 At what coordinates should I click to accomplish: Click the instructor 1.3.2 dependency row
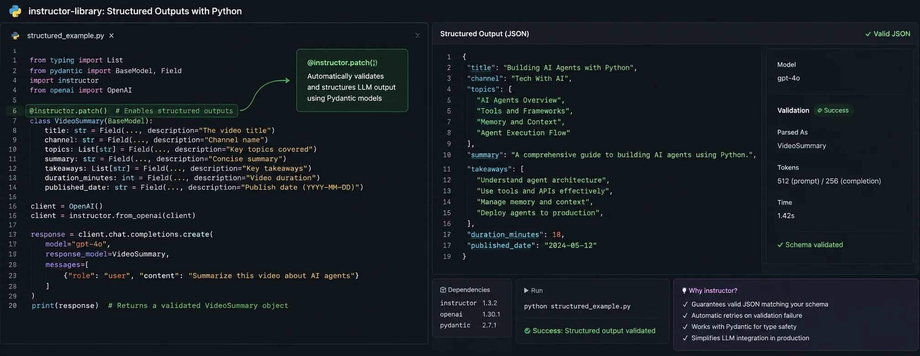(469, 303)
